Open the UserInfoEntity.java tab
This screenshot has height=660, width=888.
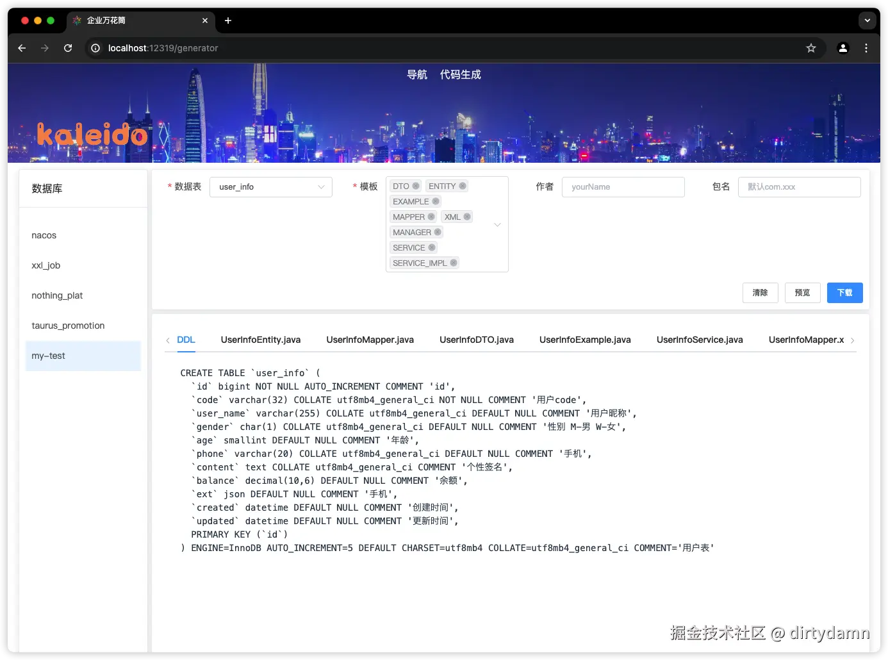(x=261, y=340)
